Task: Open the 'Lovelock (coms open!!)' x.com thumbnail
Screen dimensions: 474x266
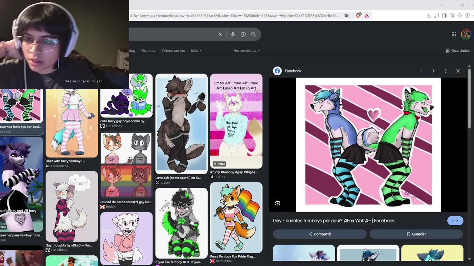Action: coord(181,124)
